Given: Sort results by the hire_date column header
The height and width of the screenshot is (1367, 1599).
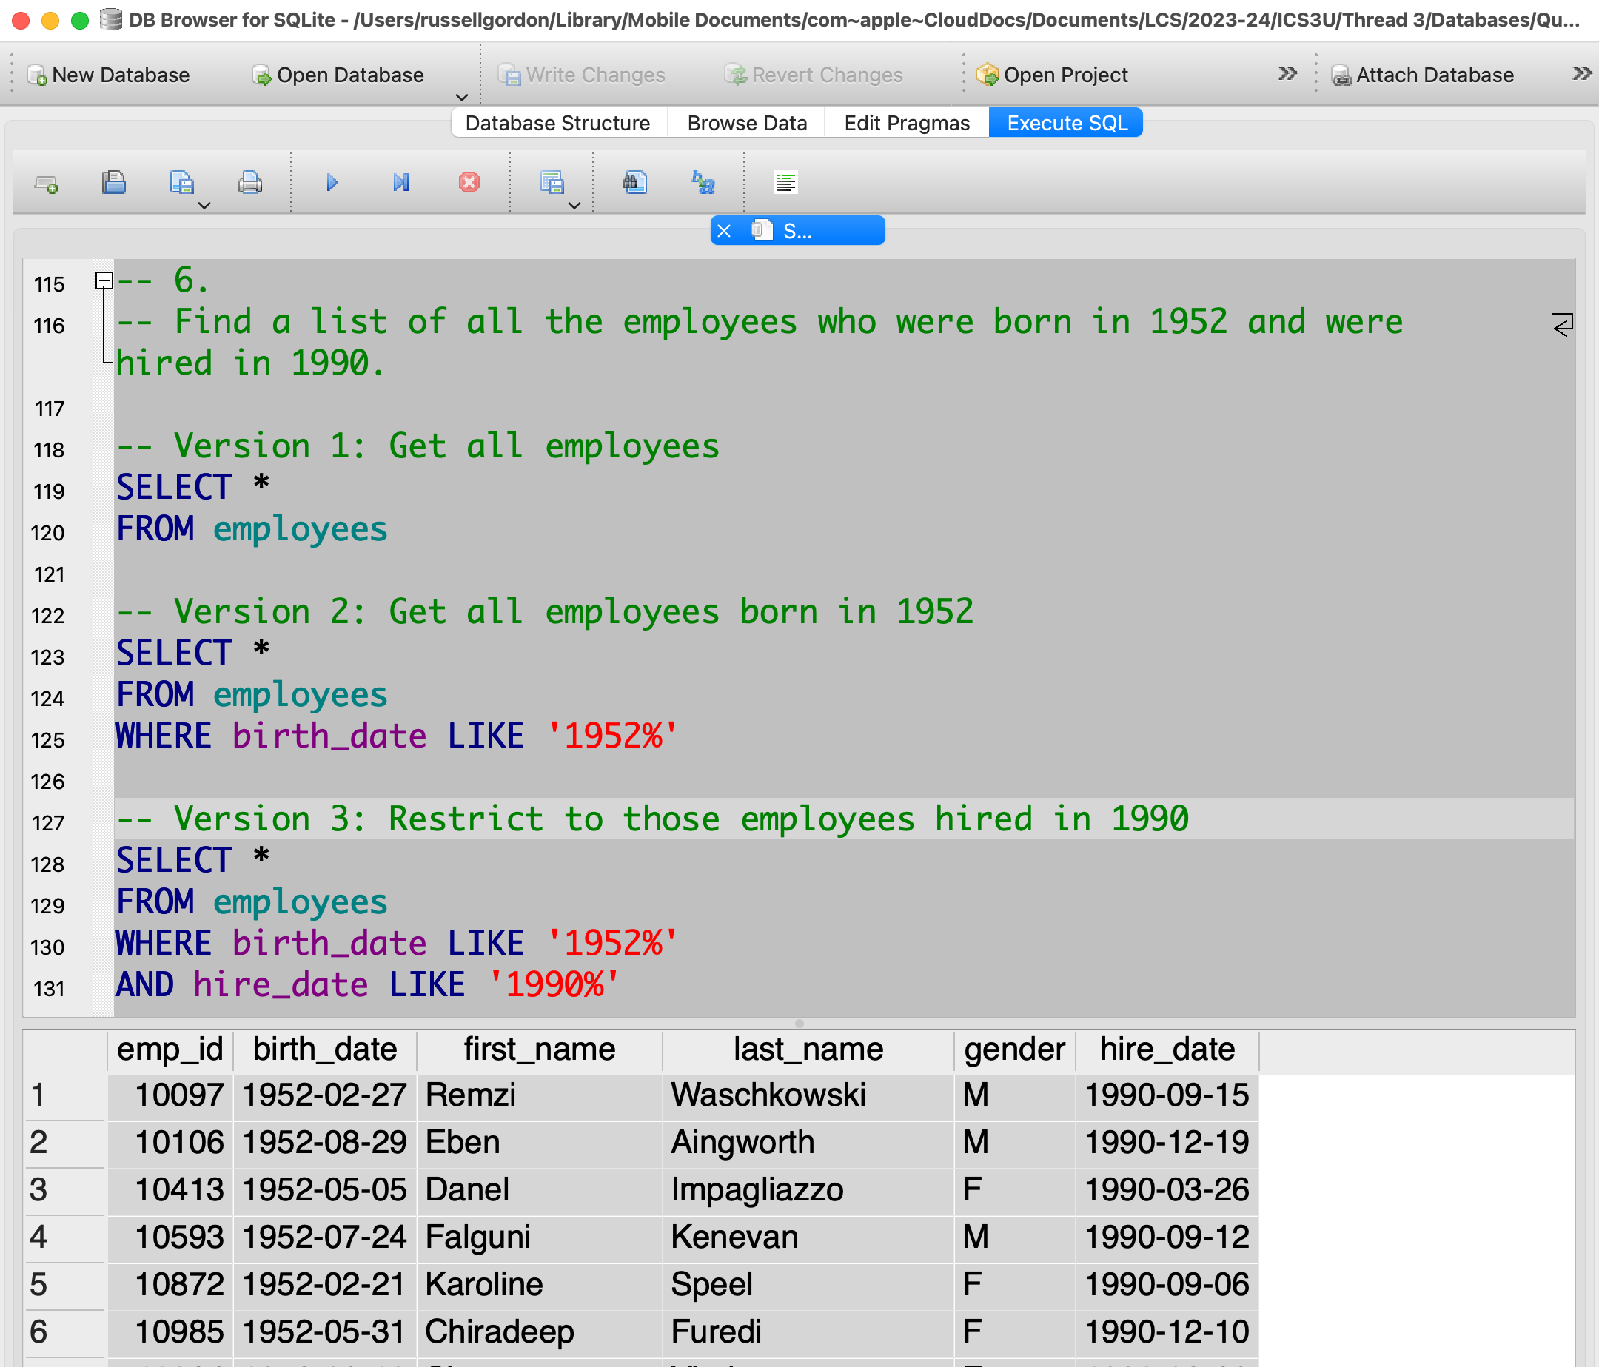Looking at the screenshot, I should [1166, 1050].
